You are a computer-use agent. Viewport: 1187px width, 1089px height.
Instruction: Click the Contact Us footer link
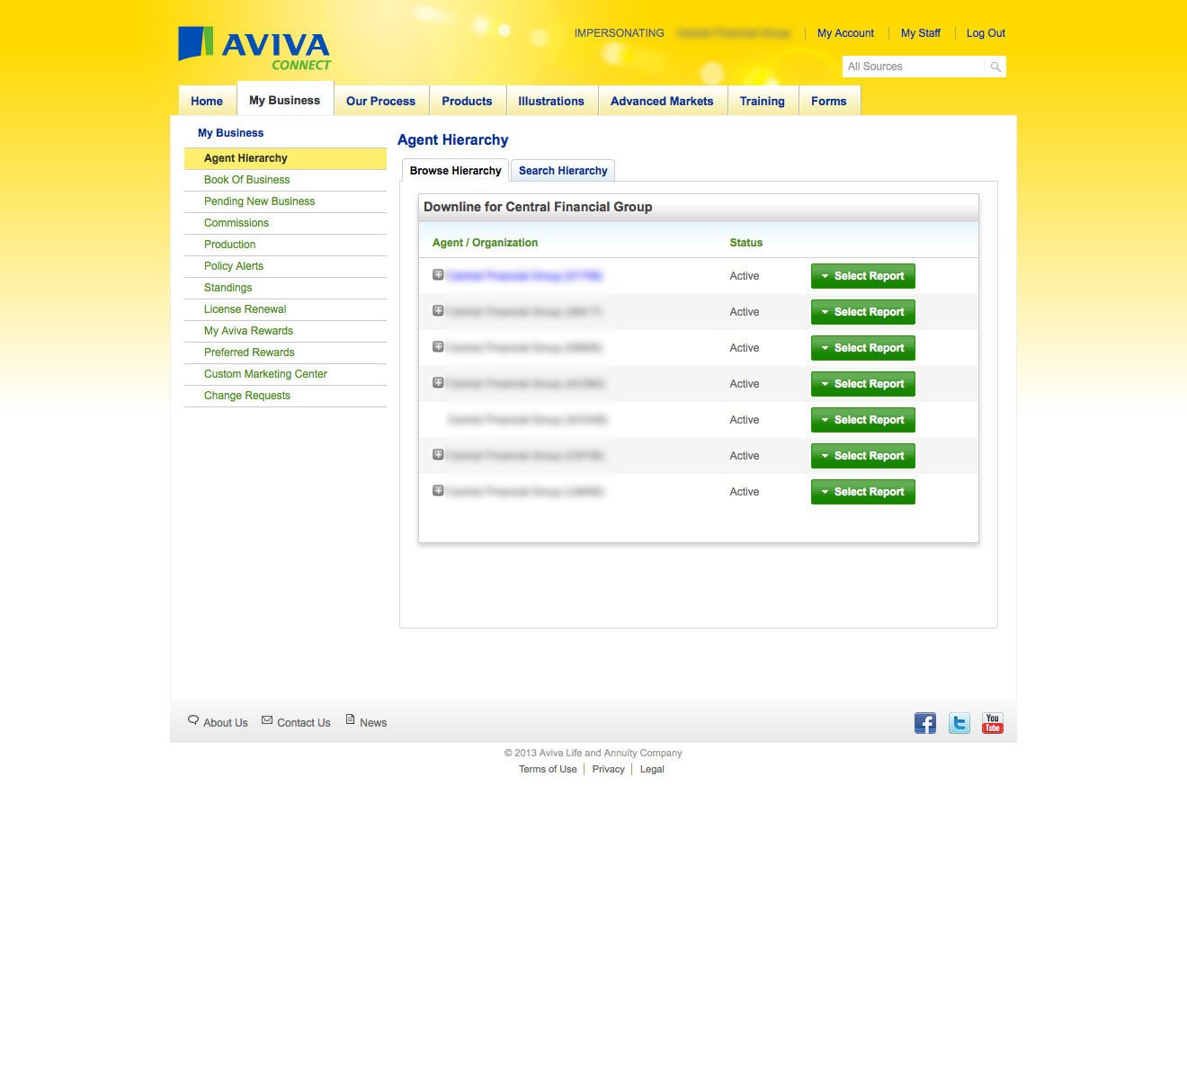304,723
